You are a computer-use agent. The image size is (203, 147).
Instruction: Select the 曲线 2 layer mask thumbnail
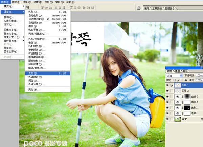click(x=187, y=97)
